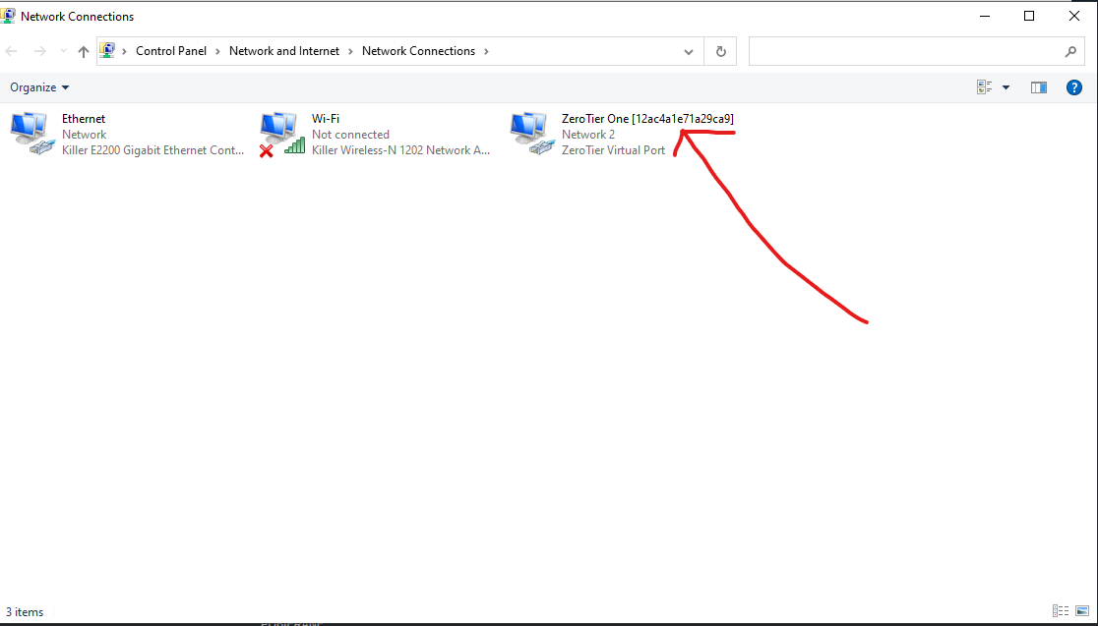Viewport: 1098px width, 626px height.
Task: Close the Network Connections window
Action: click(x=1074, y=16)
